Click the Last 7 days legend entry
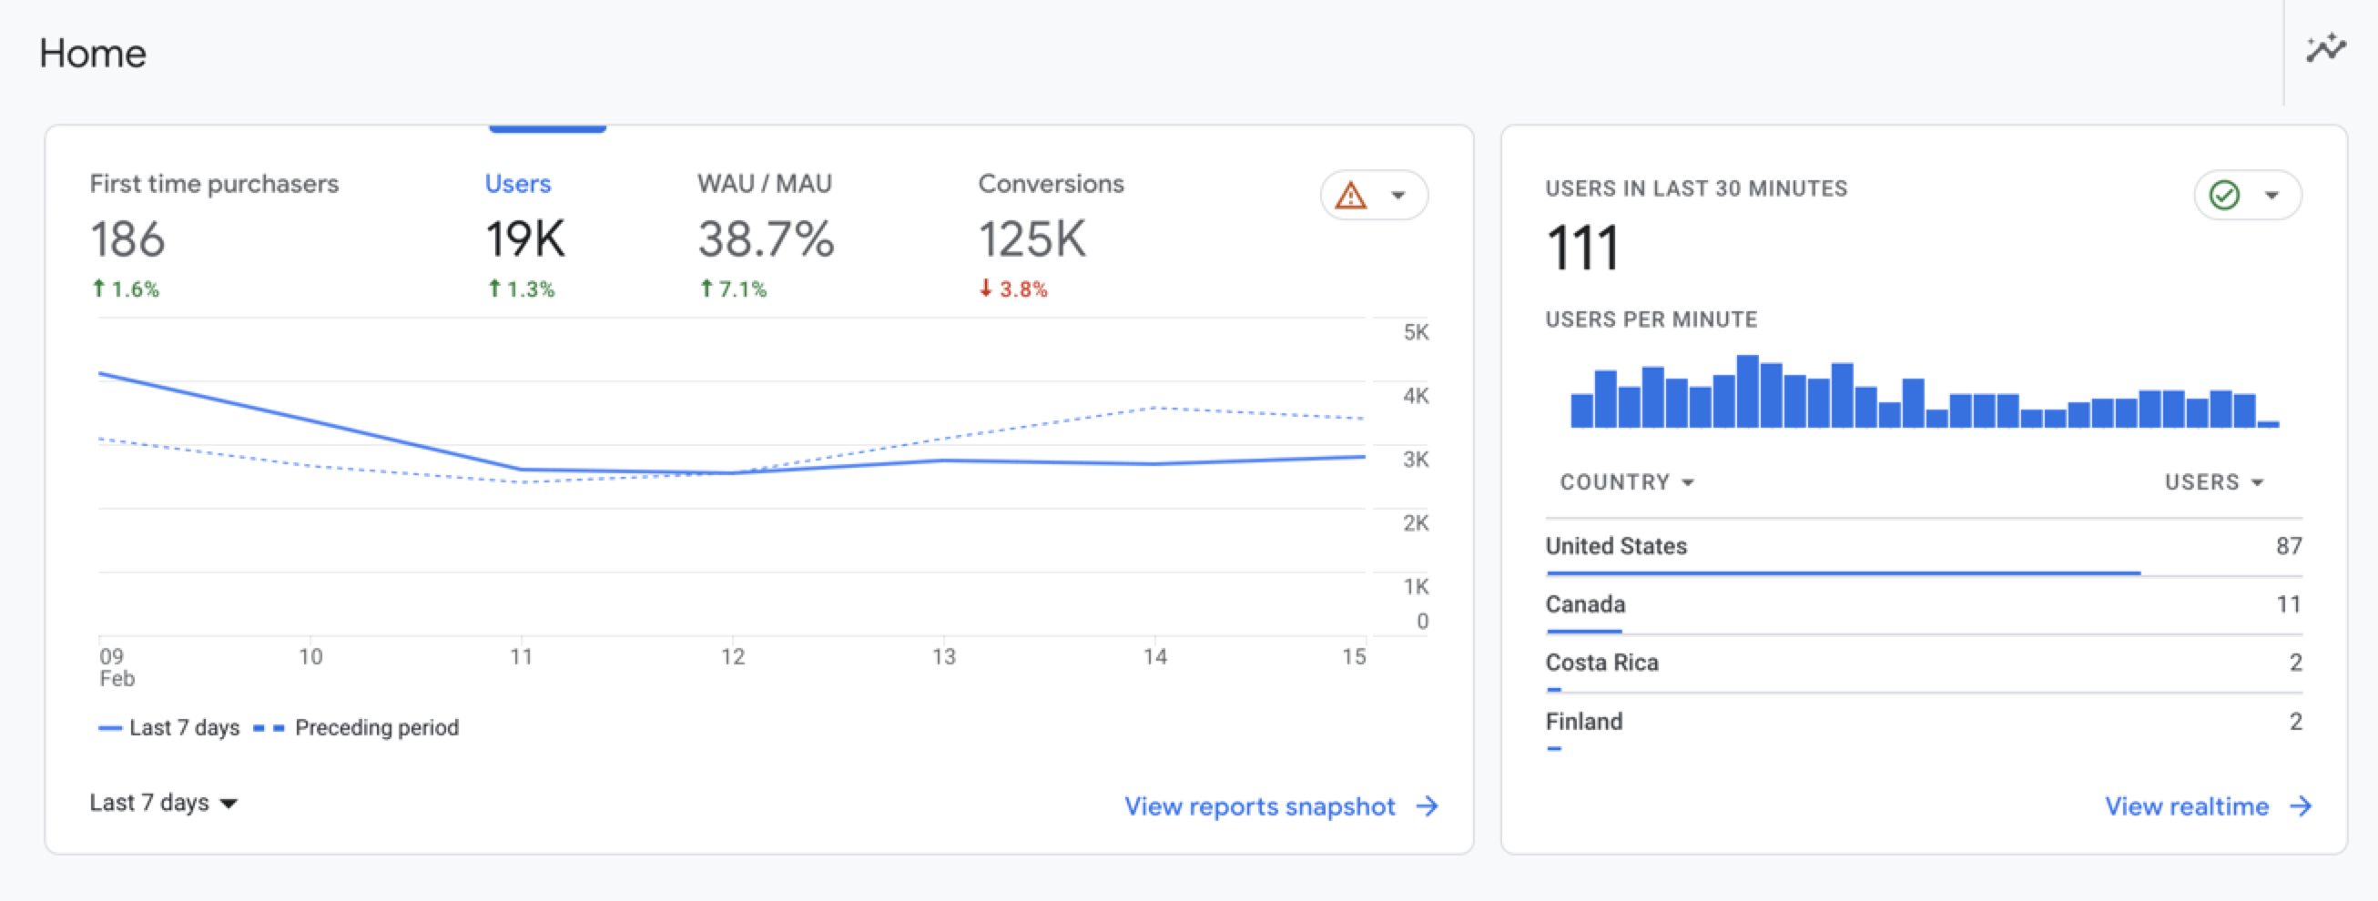The width and height of the screenshot is (2378, 901). (169, 727)
